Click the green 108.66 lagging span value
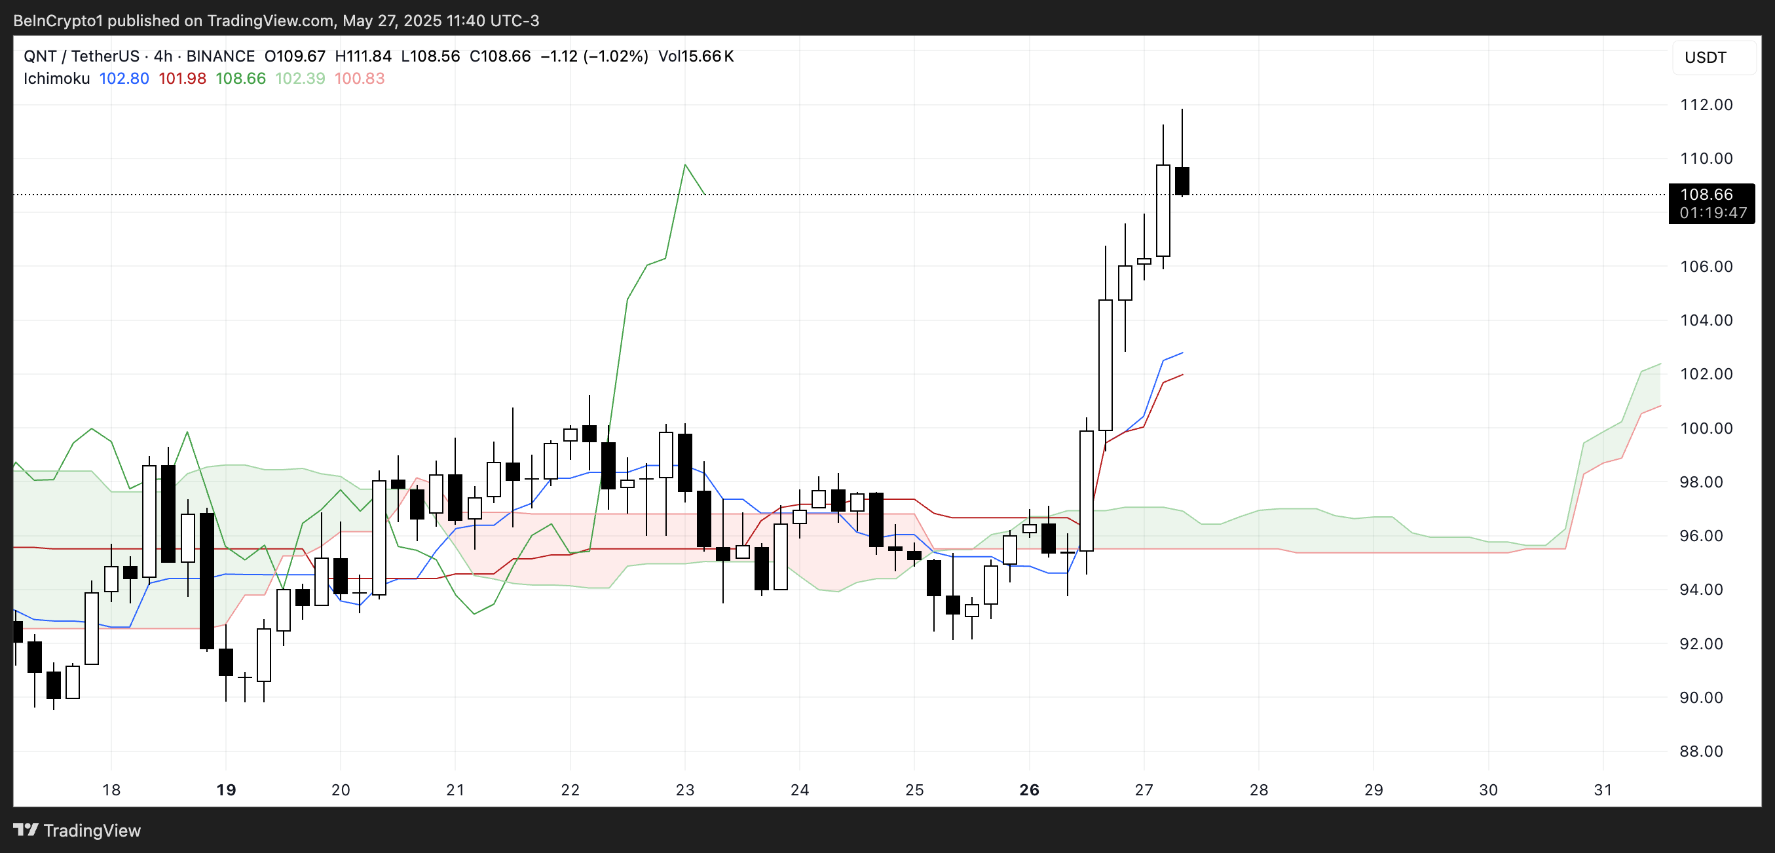 tap(240, 79)
